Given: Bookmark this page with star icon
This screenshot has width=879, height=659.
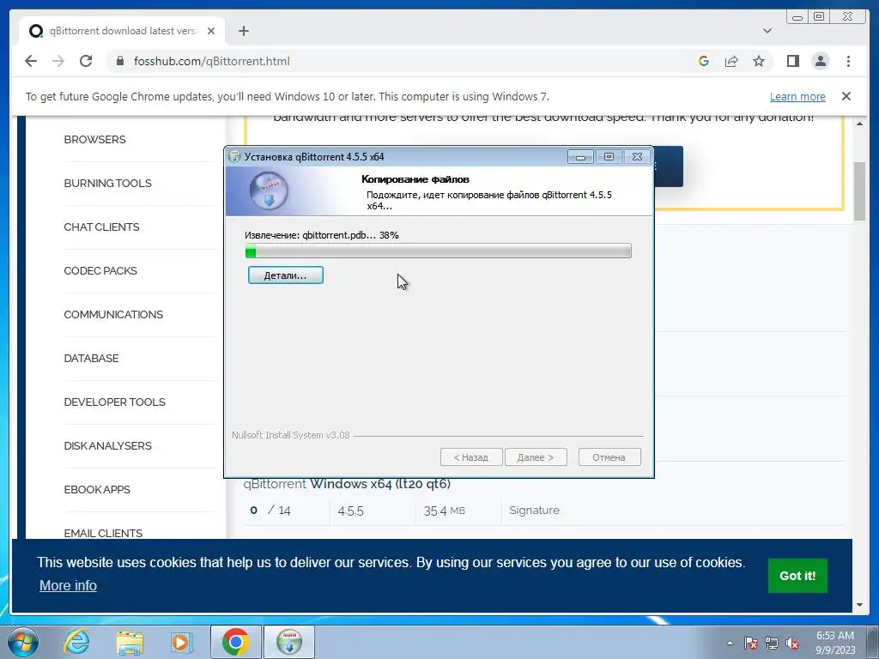Looking at the screenshot, I should click(x=759, y=61).
